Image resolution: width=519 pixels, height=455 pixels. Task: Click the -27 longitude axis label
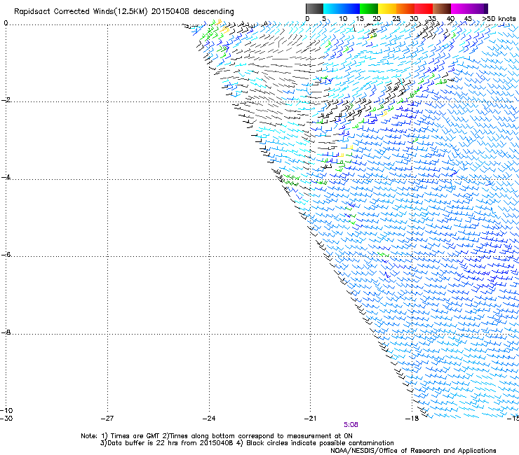[107, 419]
